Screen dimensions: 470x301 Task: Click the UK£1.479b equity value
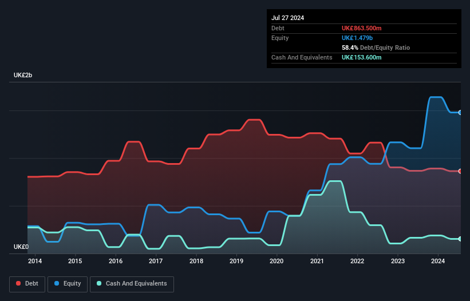click(357, 38)
